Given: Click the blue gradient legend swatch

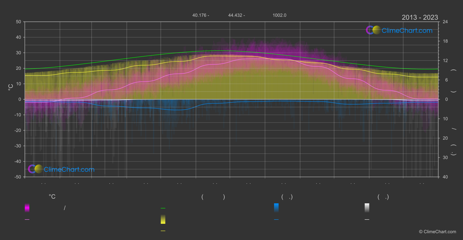Looking at the screenshot, I should [x=276, y=208].
